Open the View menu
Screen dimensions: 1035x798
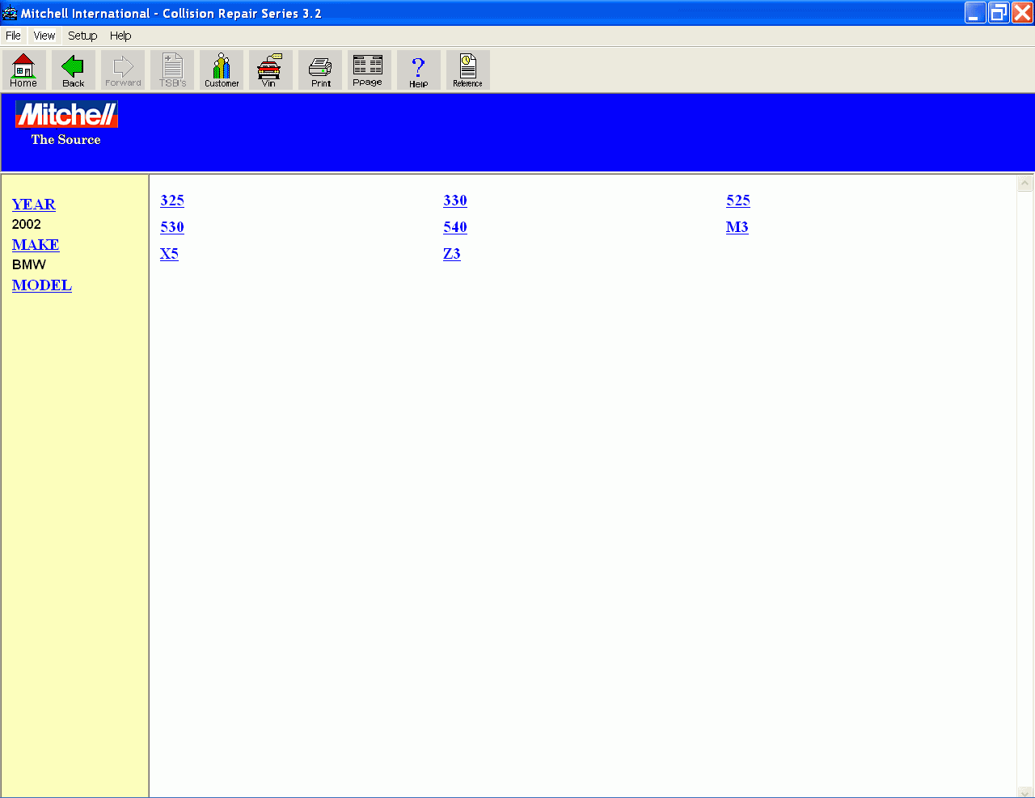44,36
